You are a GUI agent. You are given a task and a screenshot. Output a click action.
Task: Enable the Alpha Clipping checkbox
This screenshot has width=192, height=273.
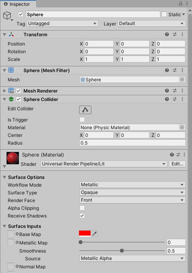click(82, 208)
